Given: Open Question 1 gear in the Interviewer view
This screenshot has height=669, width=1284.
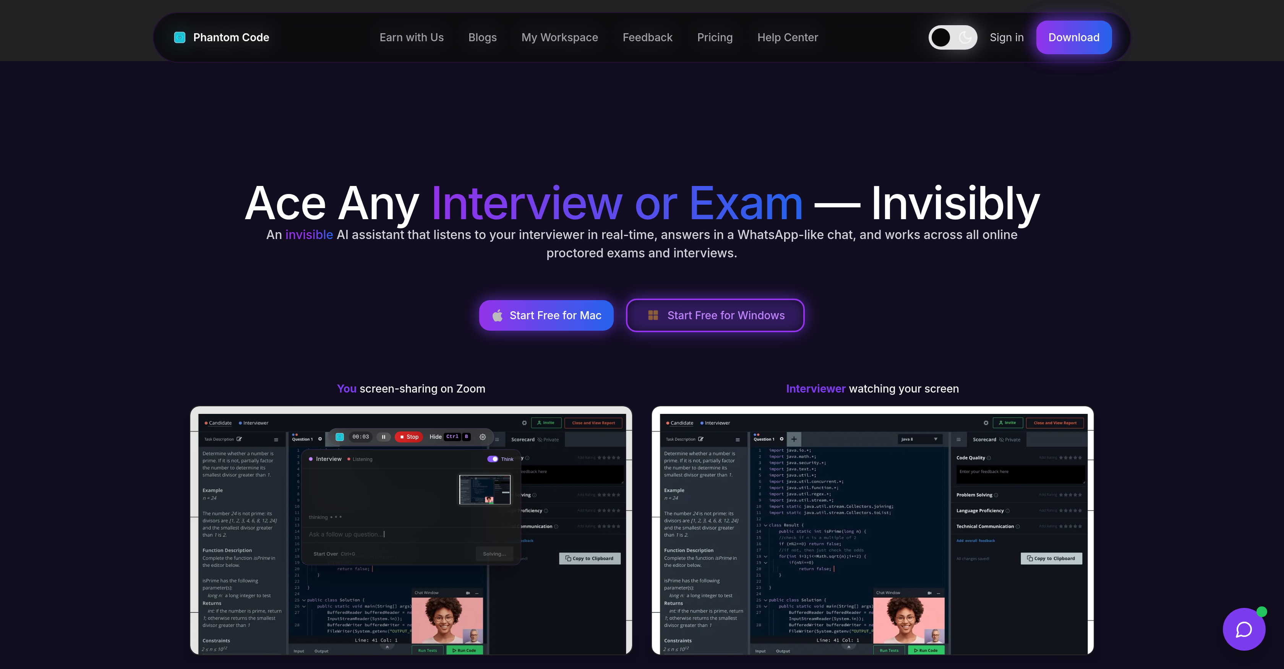Looking at the screenshot, I should click(x=781, y=440).
